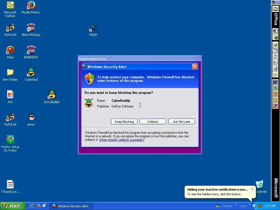280x210 pixels.
Task: Click Open Office Document folder icon
Action: click(275, 37)
